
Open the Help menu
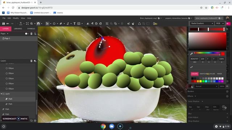point(29,18)
